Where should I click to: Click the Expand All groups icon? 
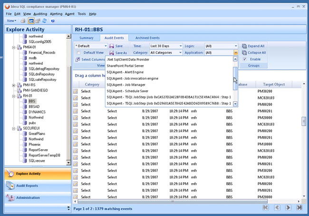244,46
